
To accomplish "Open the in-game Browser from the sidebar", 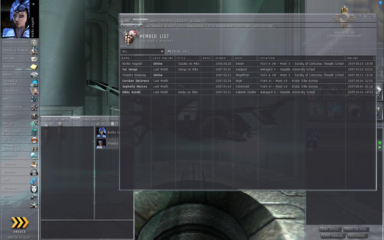I will pyautogui.click(x=19, y=156).
